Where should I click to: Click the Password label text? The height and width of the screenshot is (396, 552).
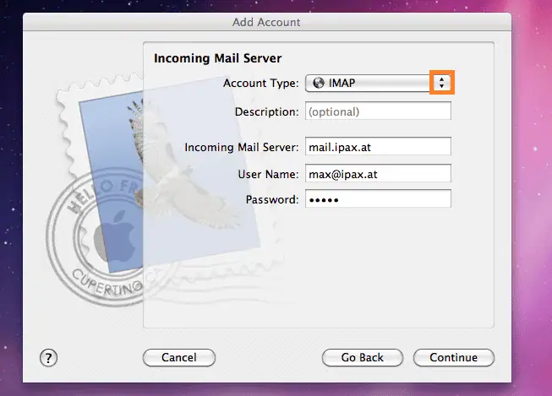(272, 199)
